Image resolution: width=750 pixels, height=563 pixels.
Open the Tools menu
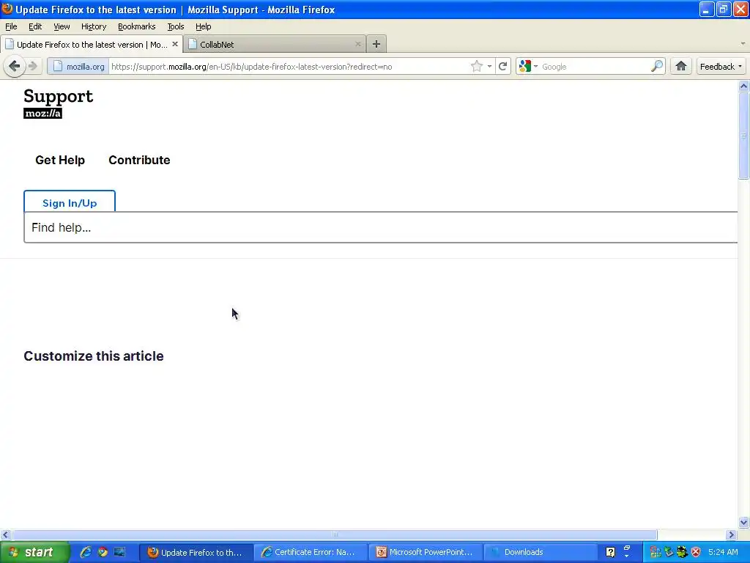pos(176,26)
